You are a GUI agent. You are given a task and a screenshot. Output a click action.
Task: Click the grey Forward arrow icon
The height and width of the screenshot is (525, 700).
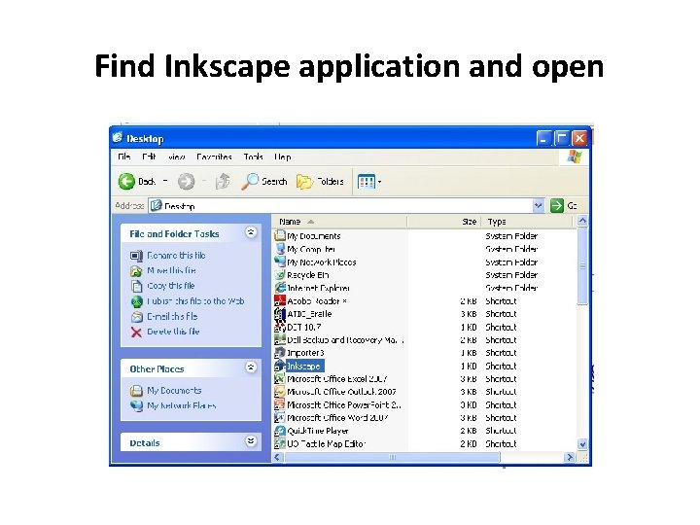[x=186, y=181]
